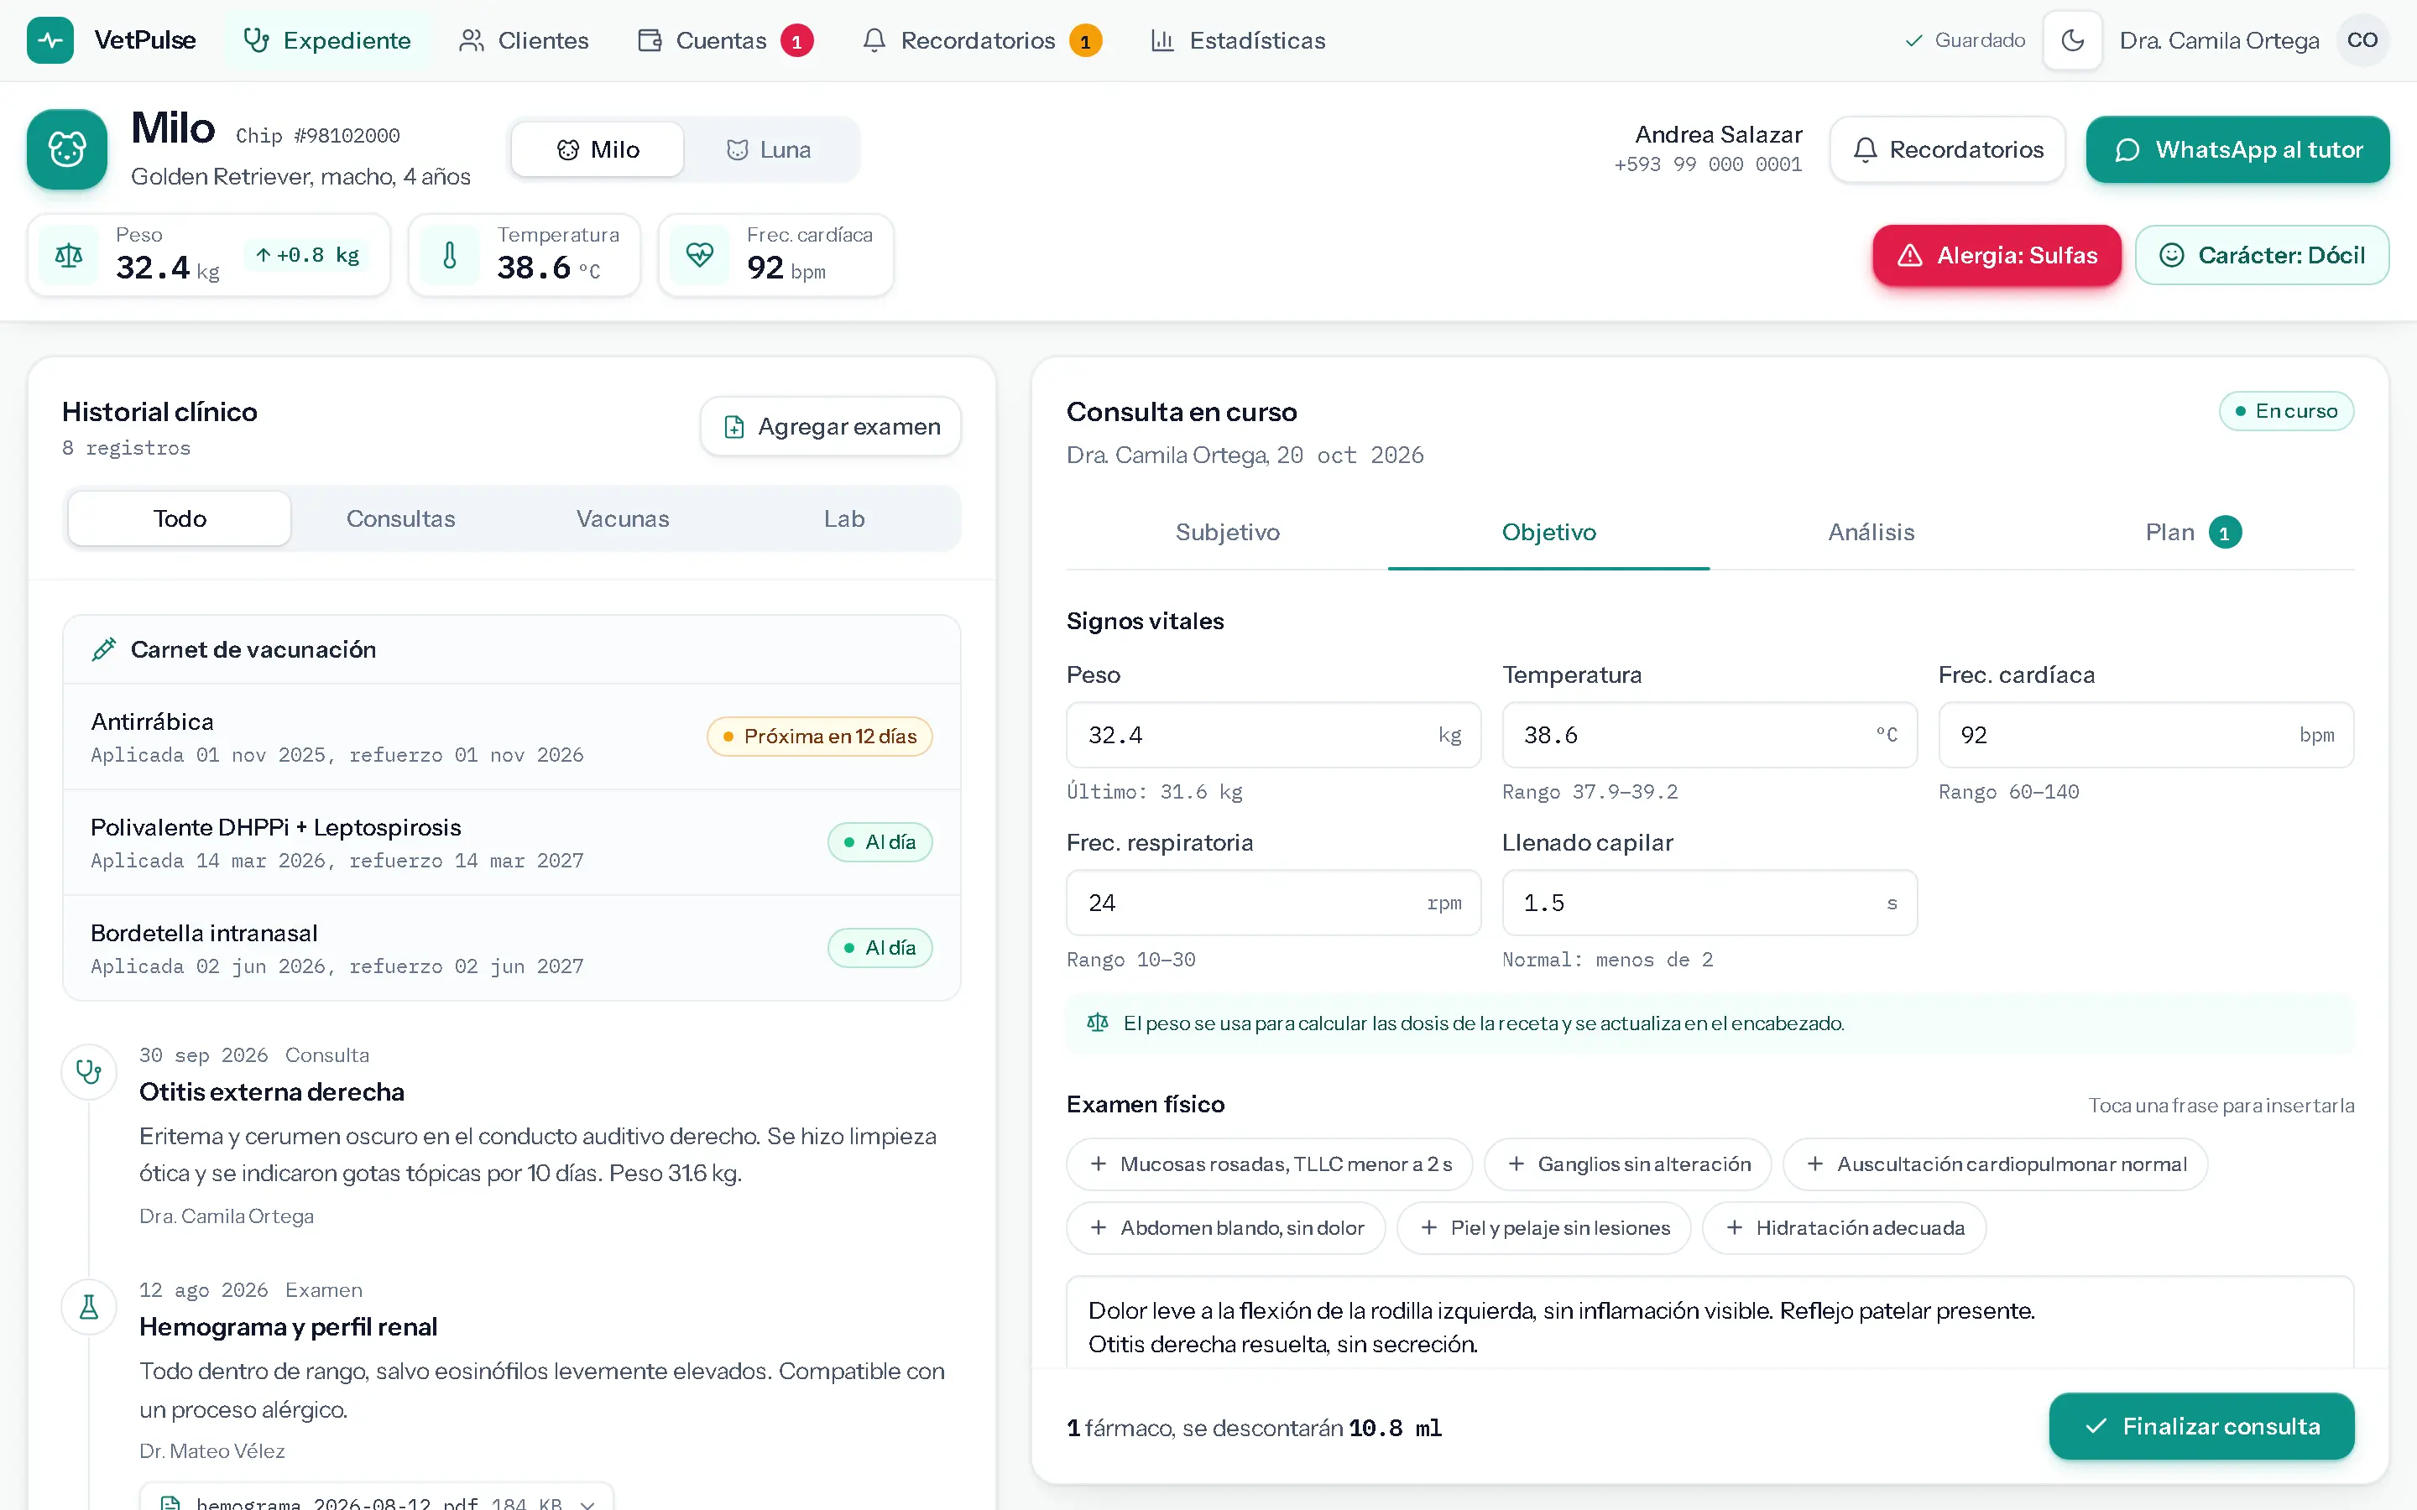The width and height of the screenshot is (2417, 1510).
Task: Click stethoscope icon of 30 sep 2026 entry
Action: pos(89,1071)
